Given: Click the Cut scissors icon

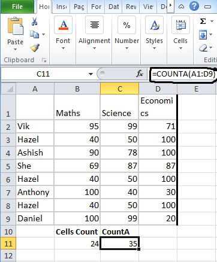Looking at the screenshot, I should pyautogui.click(x=34, y=22).
